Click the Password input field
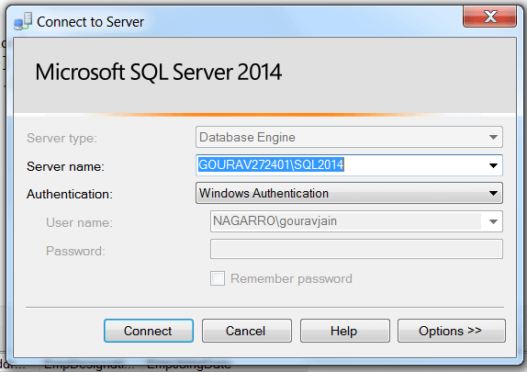The width and height of the screenshot is (527, 372). [356, 249]
